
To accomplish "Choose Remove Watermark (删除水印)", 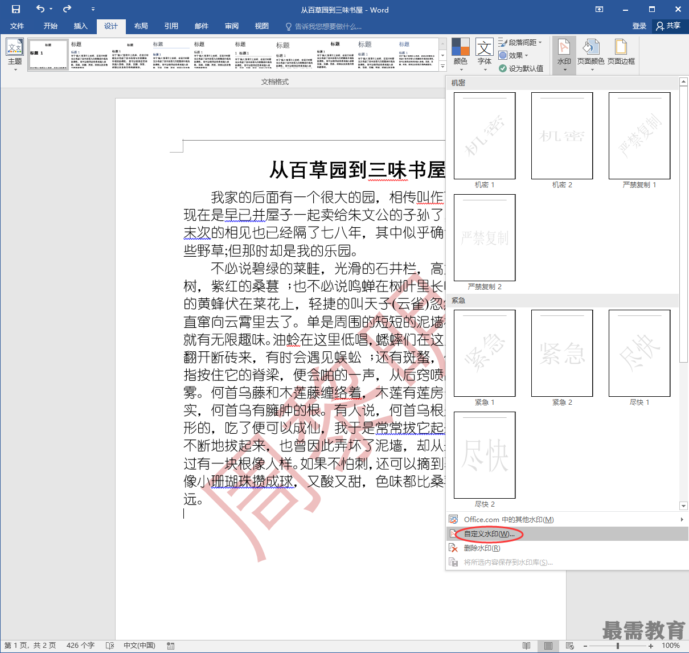I will (567, 548).
